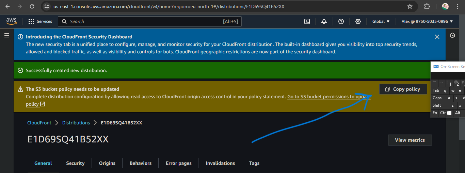This screenshot has width=465, height=173.
Task: Click the View metrics button
Action: tap(410, 140)
